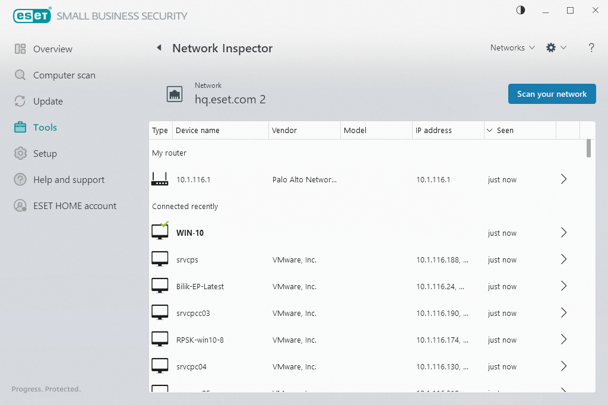608x405 pixels.
Task: Click the srvcps device monitor icon
Action: pyautogui.click(x=160, y=260)
